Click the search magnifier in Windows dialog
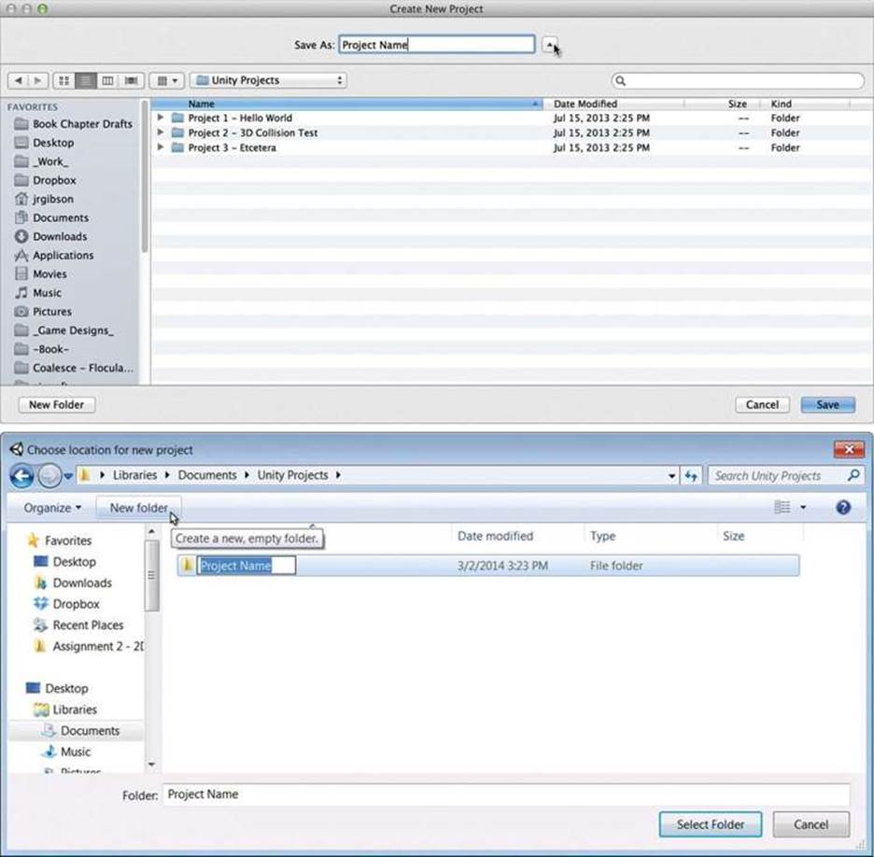Image resolution: width=874 pixels, height=857 pixels. click(x=853, y=475)
